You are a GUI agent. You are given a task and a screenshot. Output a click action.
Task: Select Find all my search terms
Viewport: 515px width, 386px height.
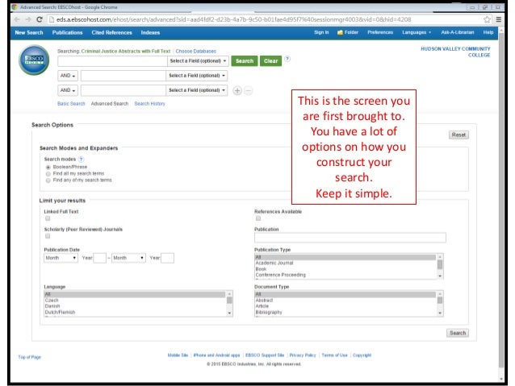pos(48,174)
